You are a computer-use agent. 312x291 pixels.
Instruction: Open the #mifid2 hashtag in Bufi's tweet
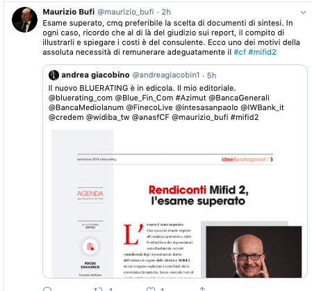click(x=262, y=52)
